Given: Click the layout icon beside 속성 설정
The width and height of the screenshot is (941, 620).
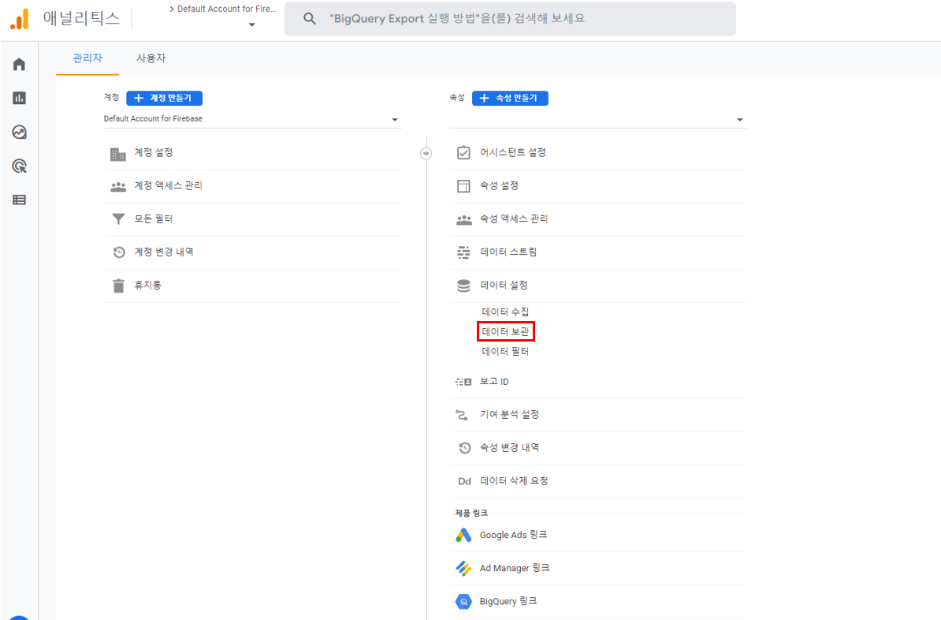Looking at the screenshot, I should 463,186.
